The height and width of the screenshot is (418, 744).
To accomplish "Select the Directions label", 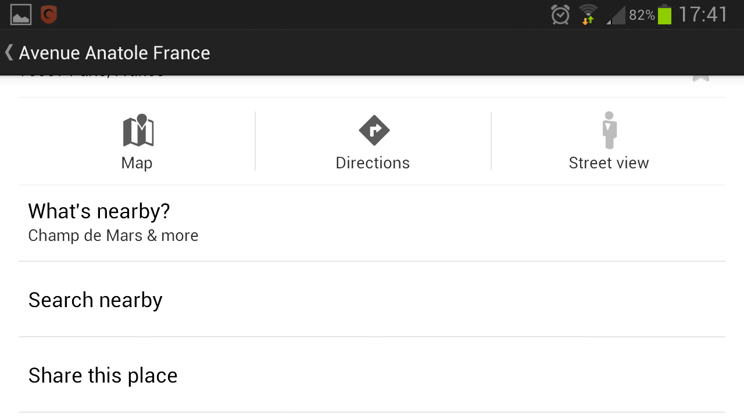I will 373,163.
